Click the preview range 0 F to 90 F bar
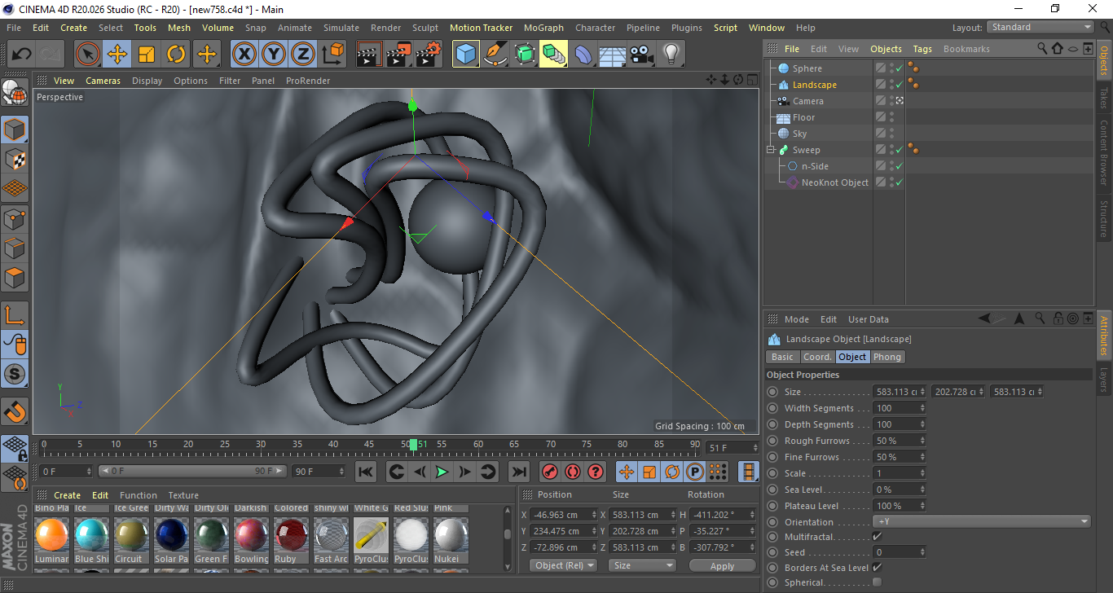Image resolution: width=1113 pixels, height=593 pixels. point(192,472)
